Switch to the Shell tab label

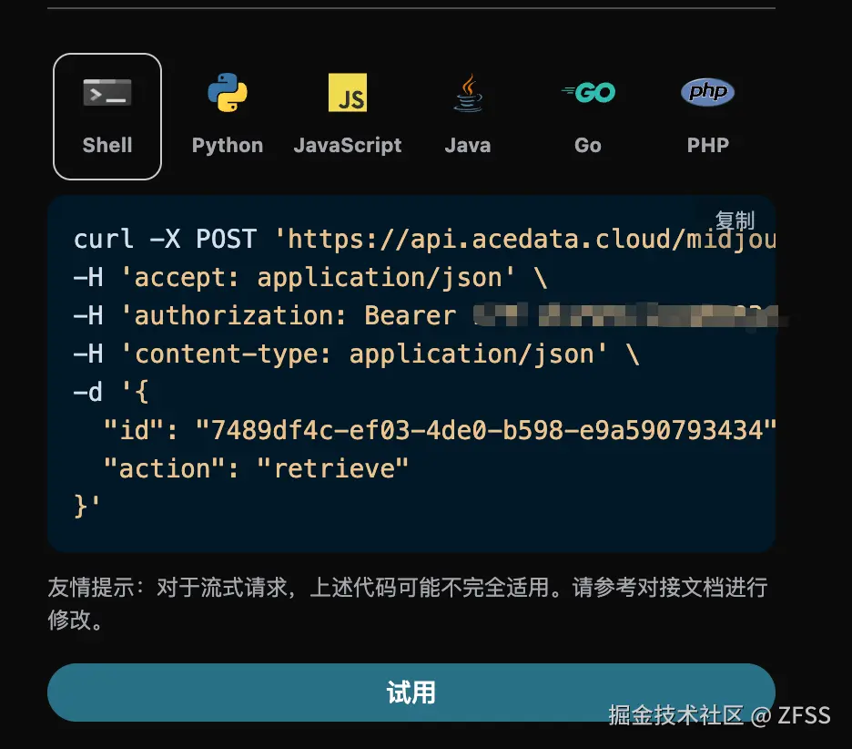click(x=107, y=145)
